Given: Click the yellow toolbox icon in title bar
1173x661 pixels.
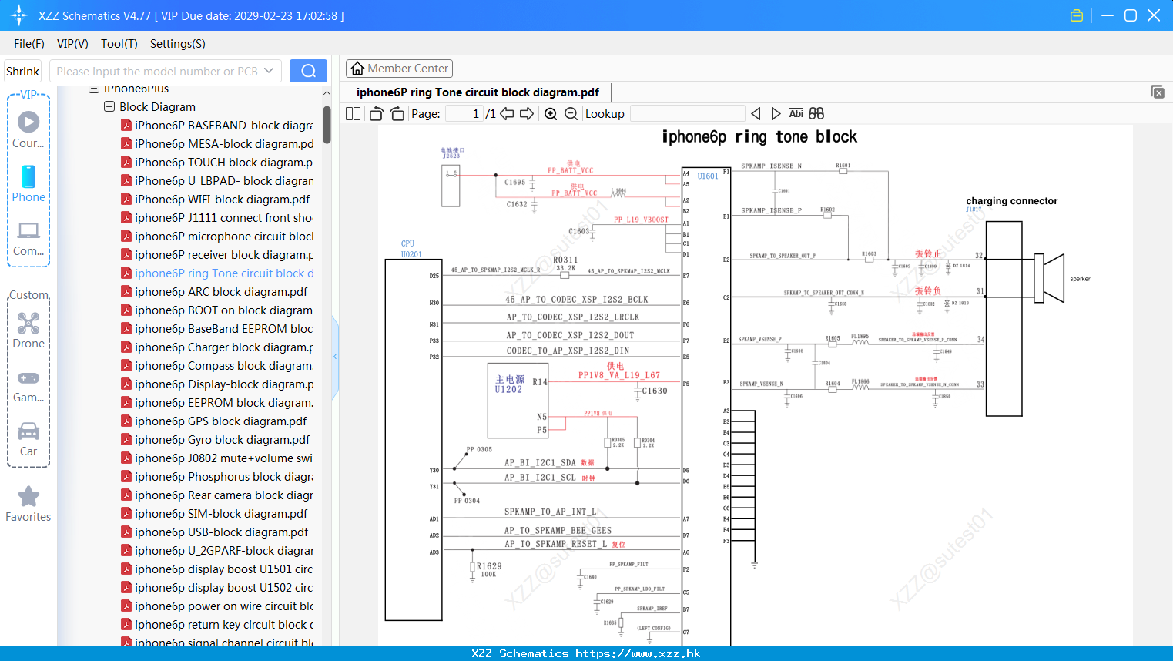Looking at the screenshot, I should tap(1077, 15).
